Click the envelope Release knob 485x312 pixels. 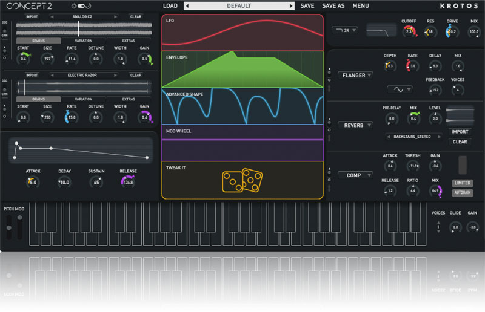[x=128, y=181]
